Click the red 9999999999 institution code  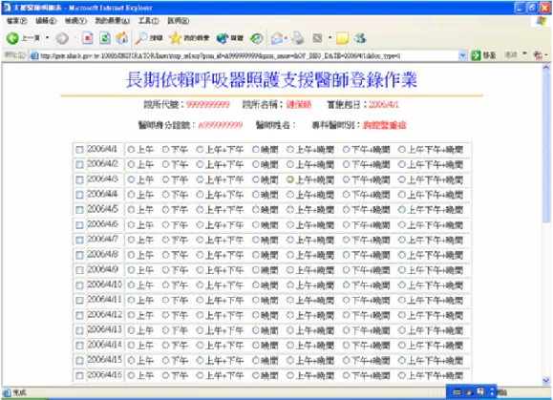click(207, 104)
